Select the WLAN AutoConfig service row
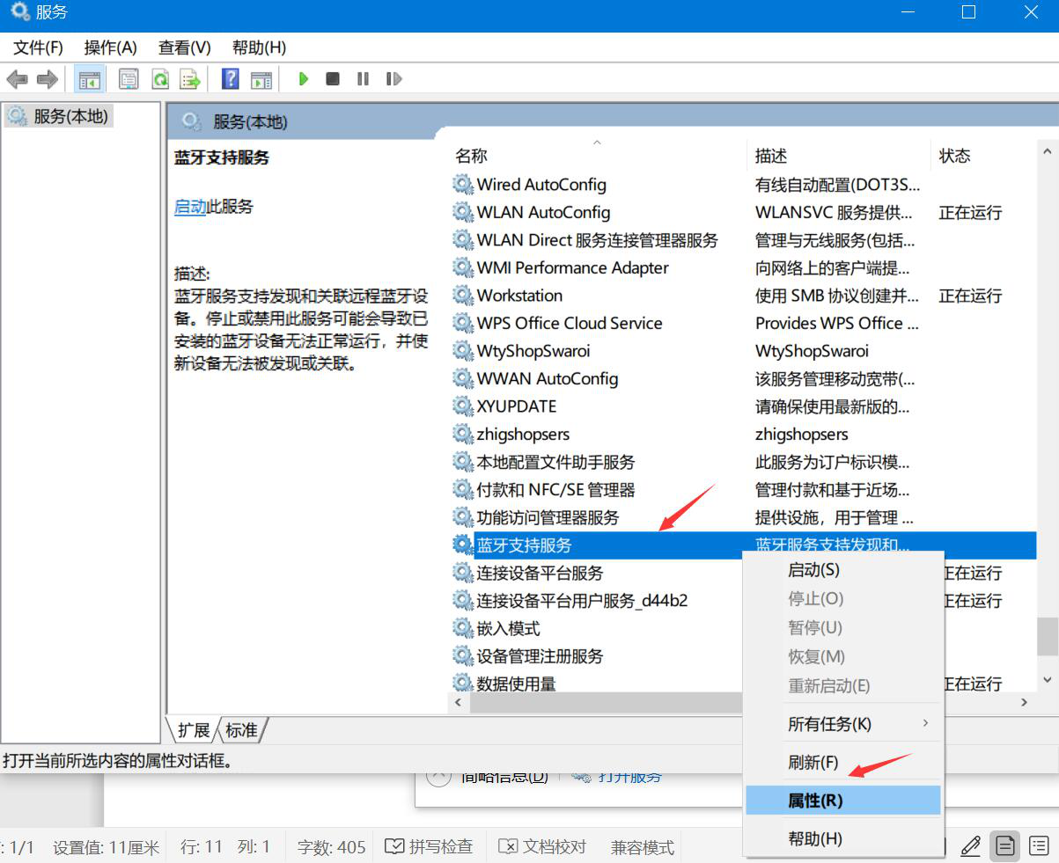Image resolution: width=1059 pixels, height=863 pixels. pyautogui.click(x=744, y=212)
